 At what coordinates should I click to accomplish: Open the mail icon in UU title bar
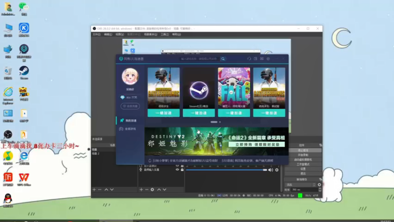(x=262, y=59)
